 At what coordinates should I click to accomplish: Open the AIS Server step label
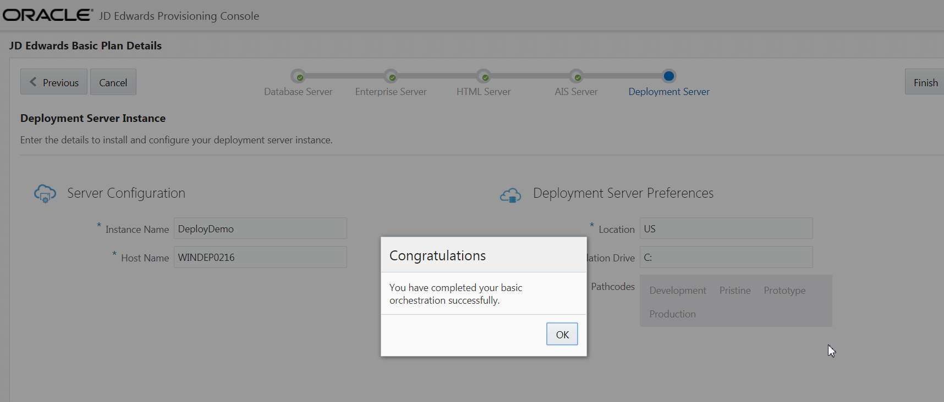click(576, 92)
